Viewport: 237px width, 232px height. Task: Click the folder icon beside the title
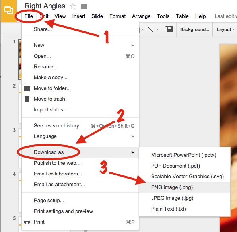point(84,6)
